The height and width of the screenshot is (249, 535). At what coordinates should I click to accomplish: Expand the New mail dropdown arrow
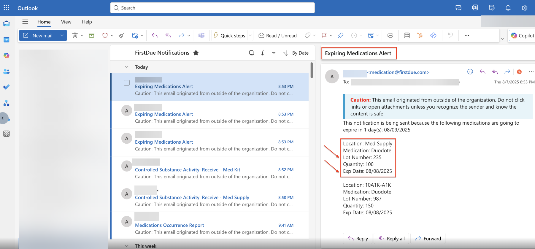coord(62,36)
